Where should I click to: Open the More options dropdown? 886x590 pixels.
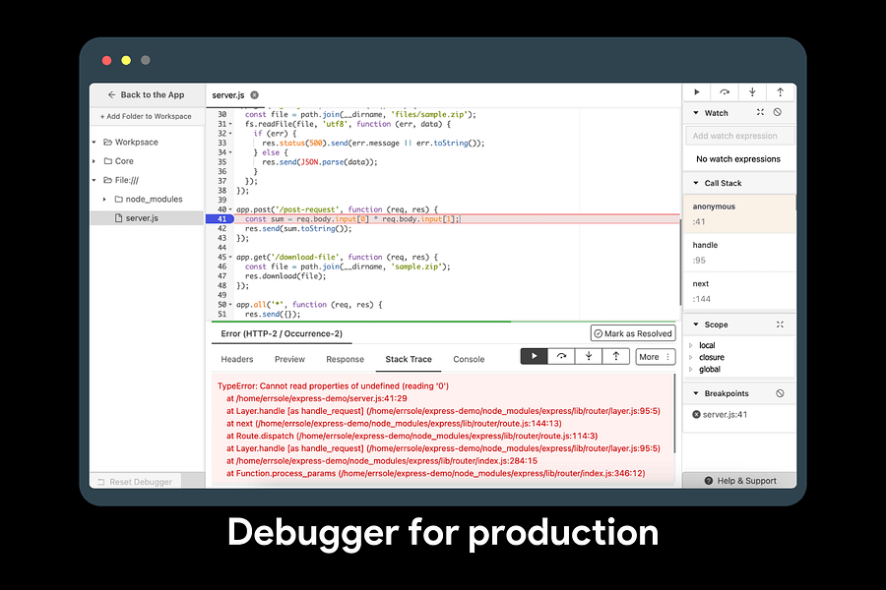pyautogui.click(x=655, y=357)
